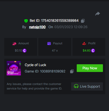Viewport: 109px width, 111px height.
Task: Click the purple coin beside $0.10
Action: point(24,50)
